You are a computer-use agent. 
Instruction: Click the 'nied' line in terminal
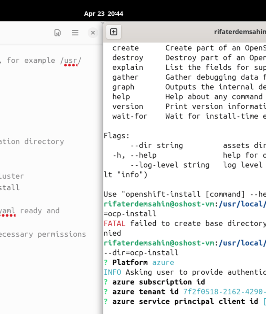[x=112, y=233]
